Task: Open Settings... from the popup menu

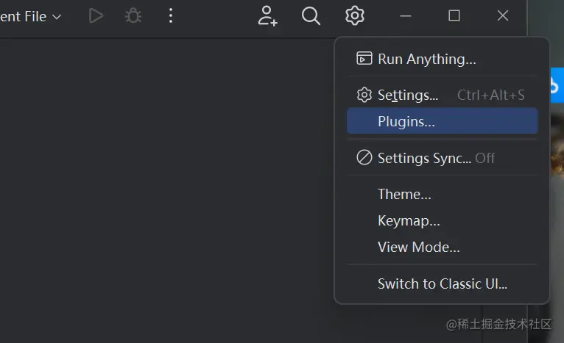Action: (x=407, y=95)
